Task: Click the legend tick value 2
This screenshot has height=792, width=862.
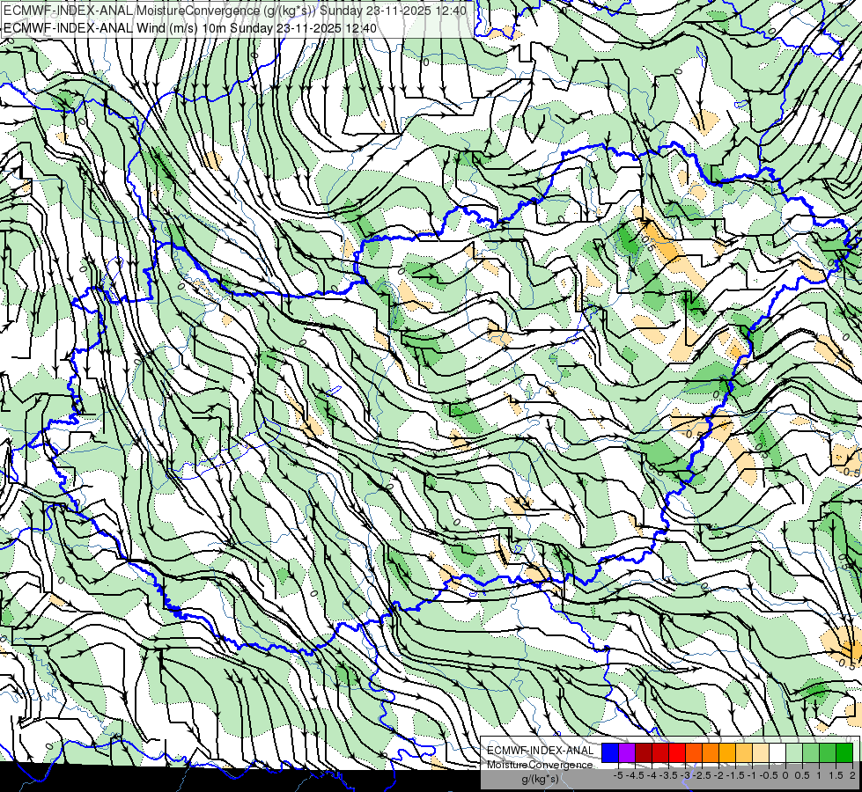Action: tap(852, 775)
